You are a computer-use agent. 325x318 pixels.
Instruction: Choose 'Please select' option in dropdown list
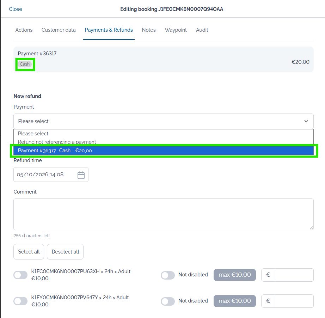(163, 134)
